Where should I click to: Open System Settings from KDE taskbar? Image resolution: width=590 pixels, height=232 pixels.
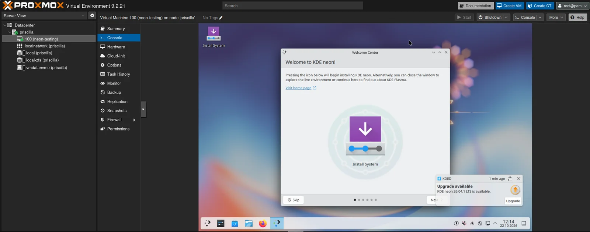coord(221,223)
